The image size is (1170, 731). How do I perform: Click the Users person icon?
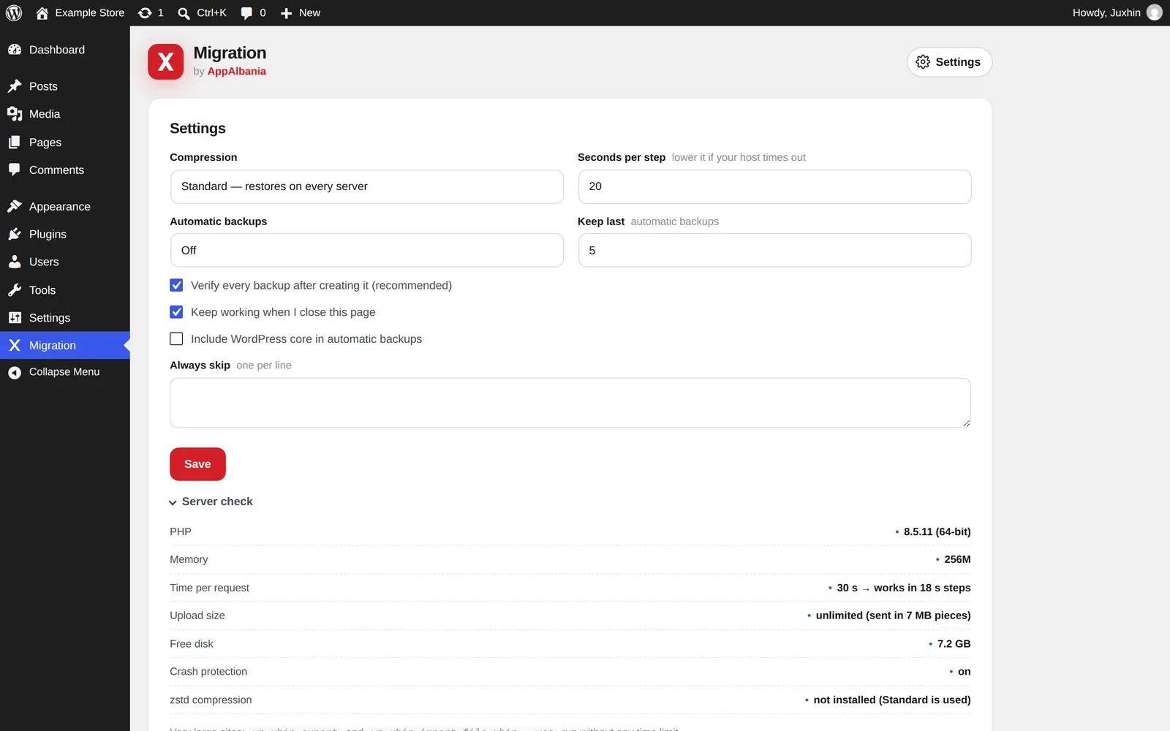point(15,262)
